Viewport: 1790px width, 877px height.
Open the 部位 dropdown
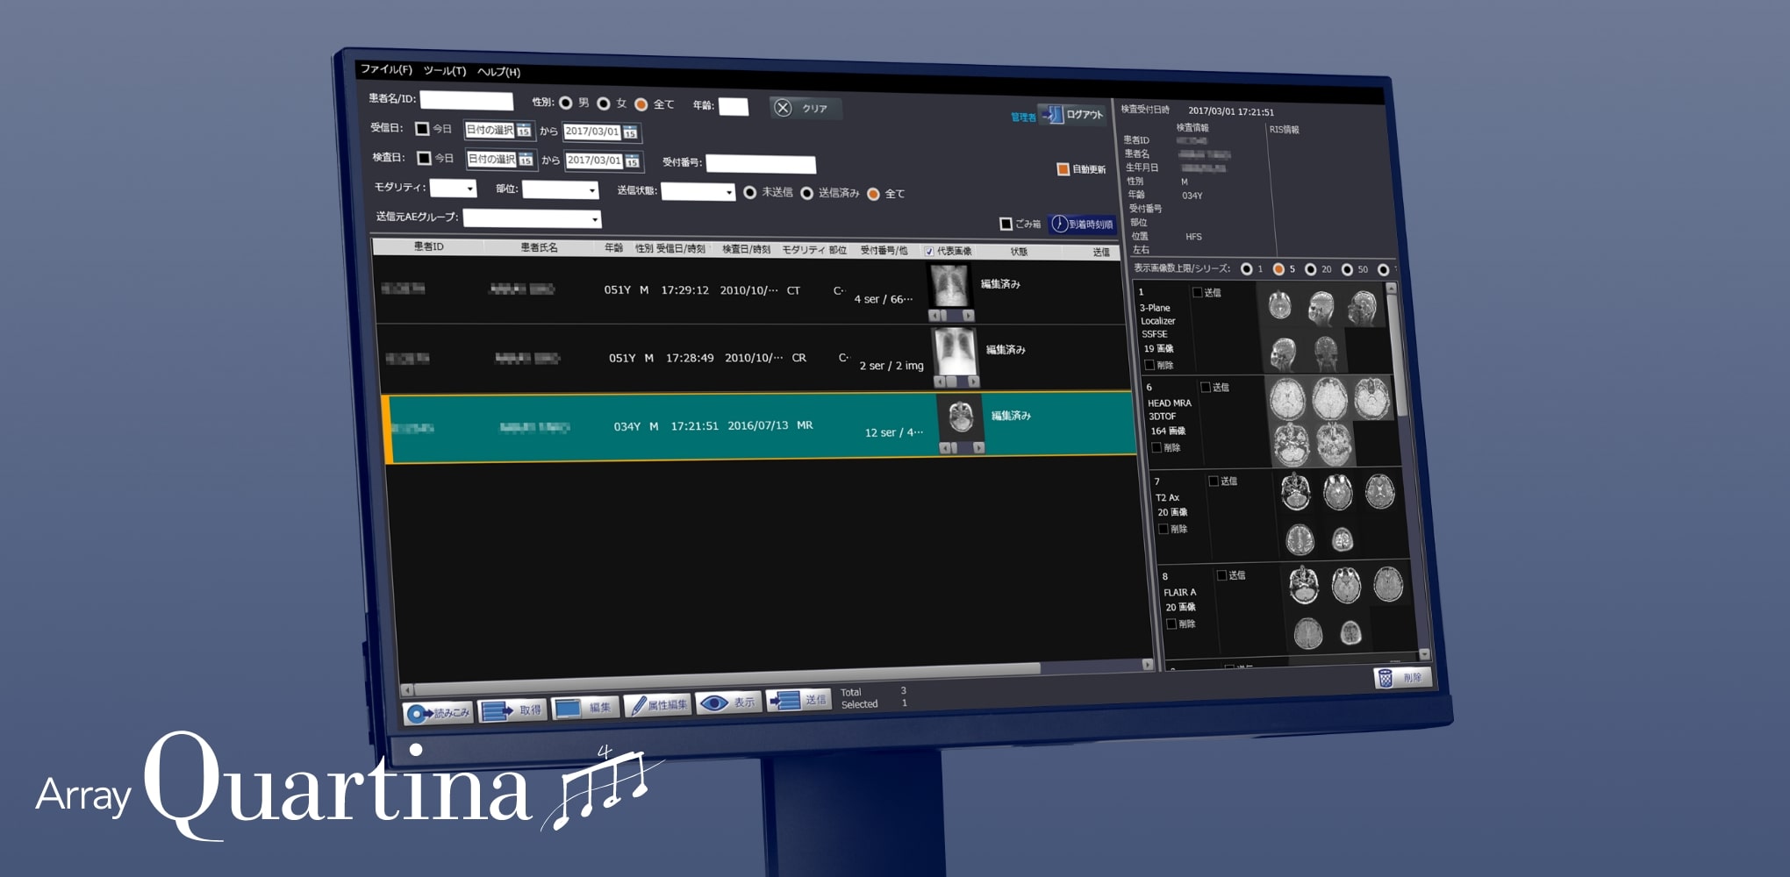click(x=560, y=189)
